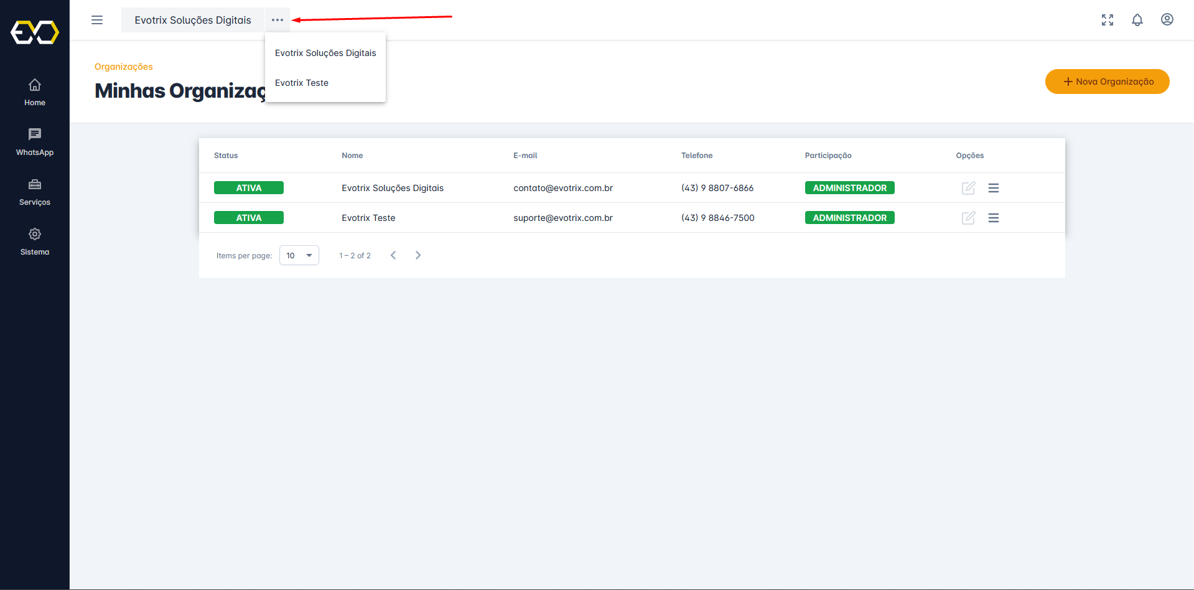Select Evotrix Teste in the dropdown menu
1194x590 pixels.
(x=302, y=83)
